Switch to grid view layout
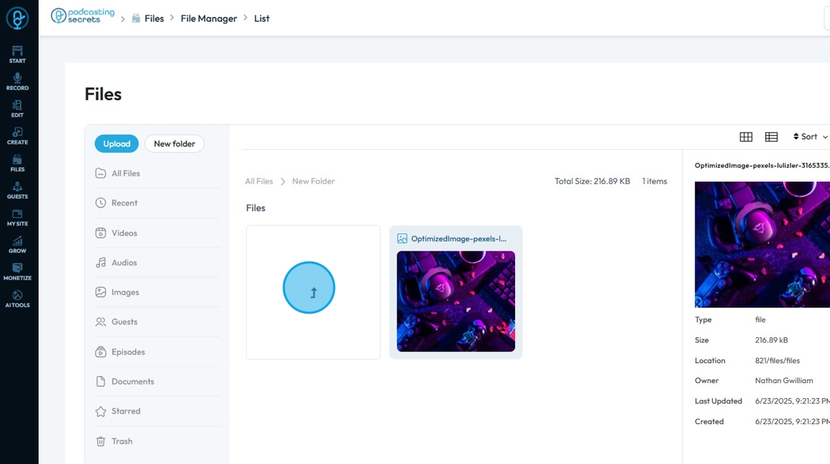The height and width of the screenshot is (464, 830). 746,137
